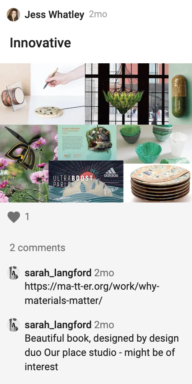
Task: Open the stacked colorful plates image
Action: (x=158, y=183)
